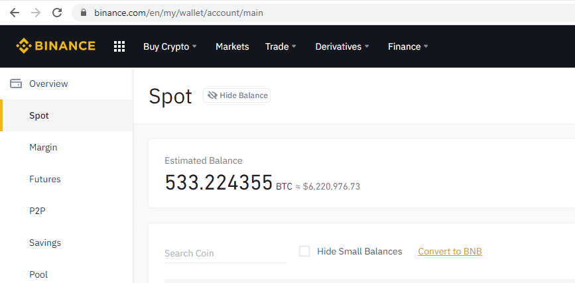Click the 533.224355 estimated balance value
The height and width of the screenshot is (283, 575).
[x=219, y=182]
